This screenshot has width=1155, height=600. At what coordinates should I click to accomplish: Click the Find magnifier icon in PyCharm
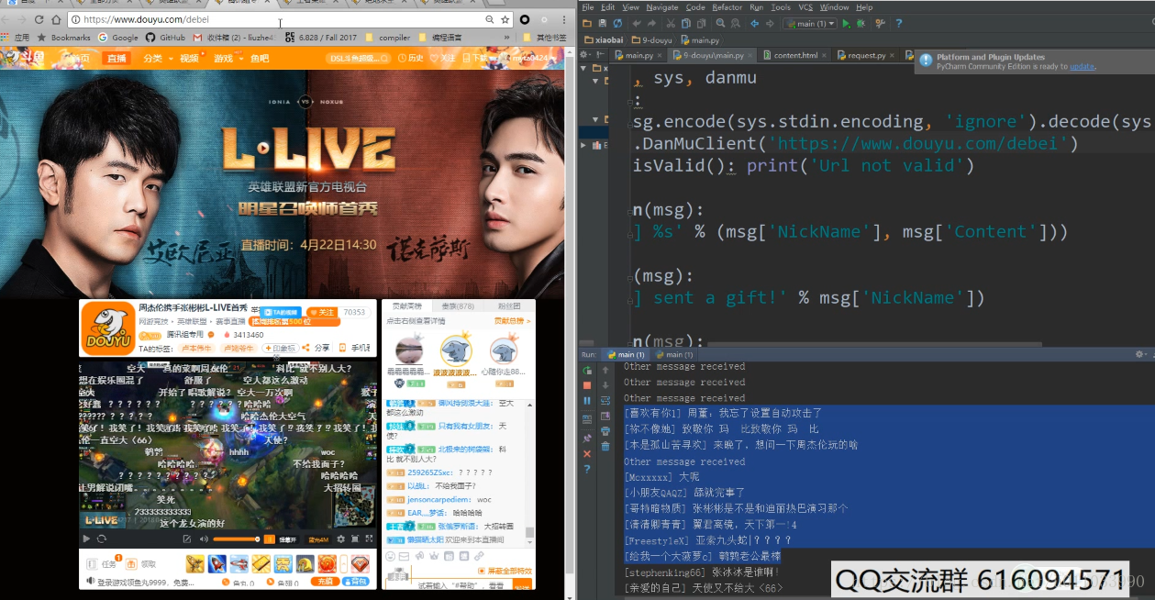pyautogui.click(x=720, y=23)
